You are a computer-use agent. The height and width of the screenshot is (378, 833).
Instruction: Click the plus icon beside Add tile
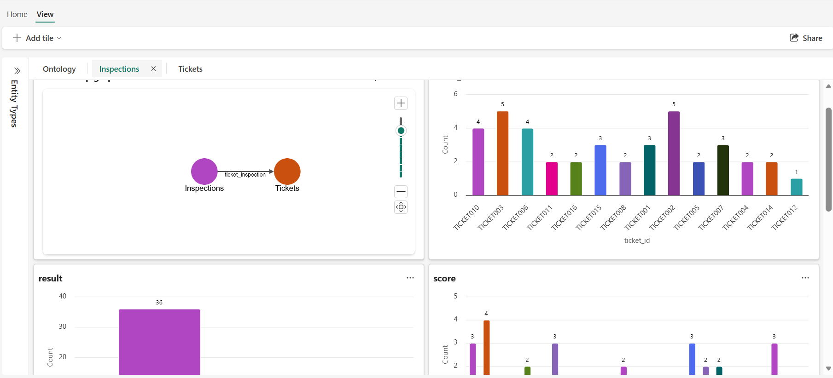point(17,38)
